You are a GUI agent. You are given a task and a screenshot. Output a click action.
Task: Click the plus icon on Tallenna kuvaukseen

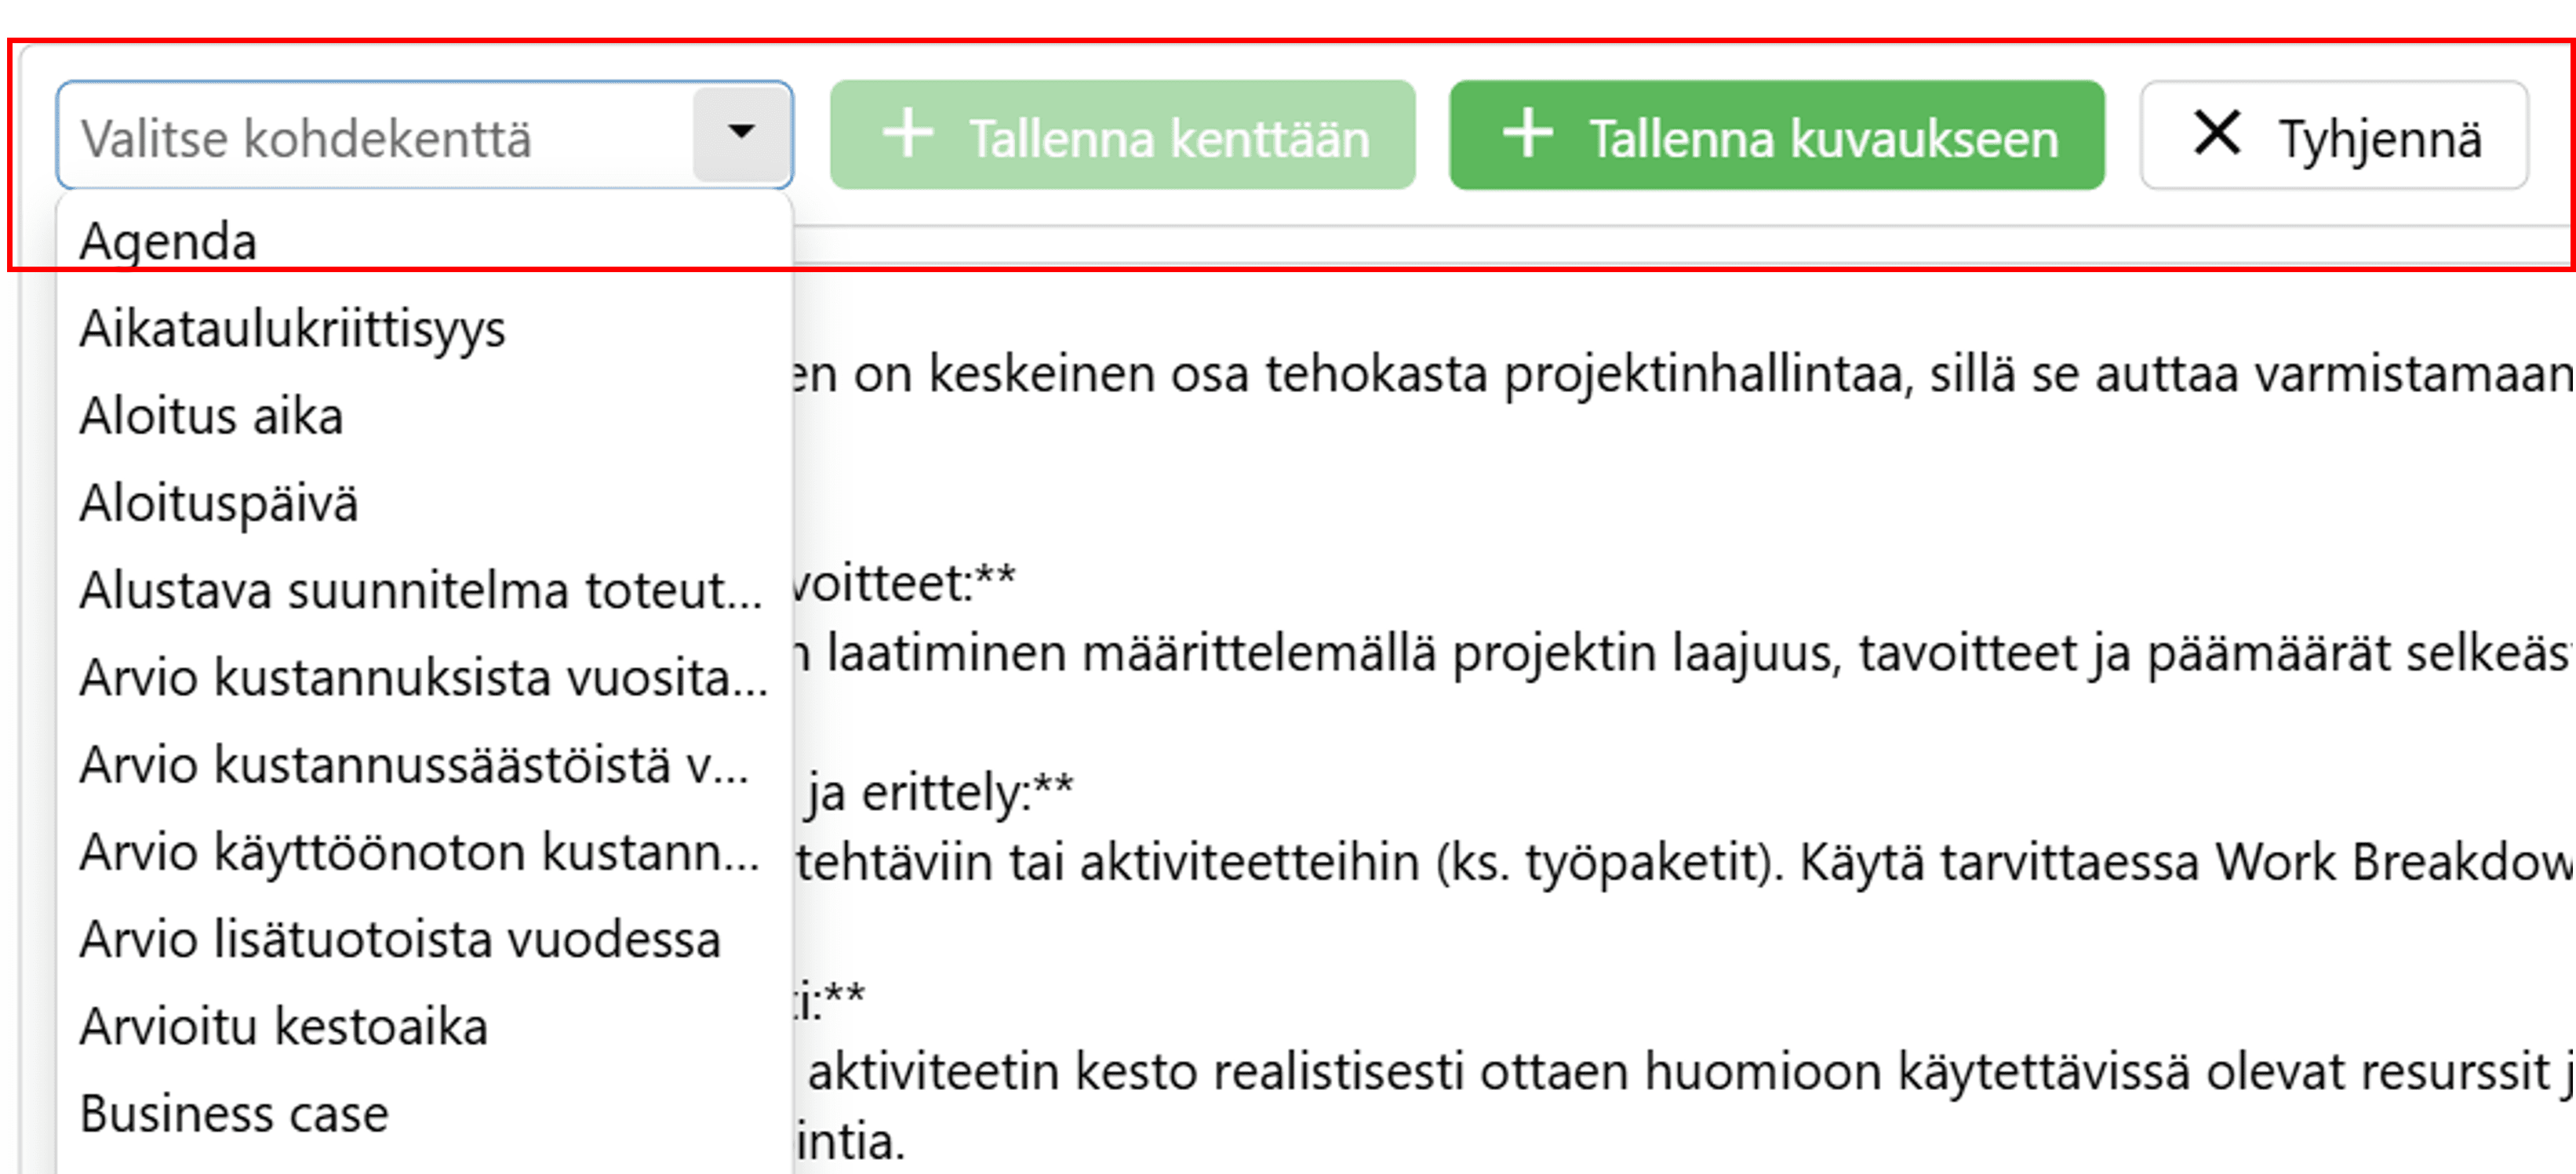(x=1528, y=134)
